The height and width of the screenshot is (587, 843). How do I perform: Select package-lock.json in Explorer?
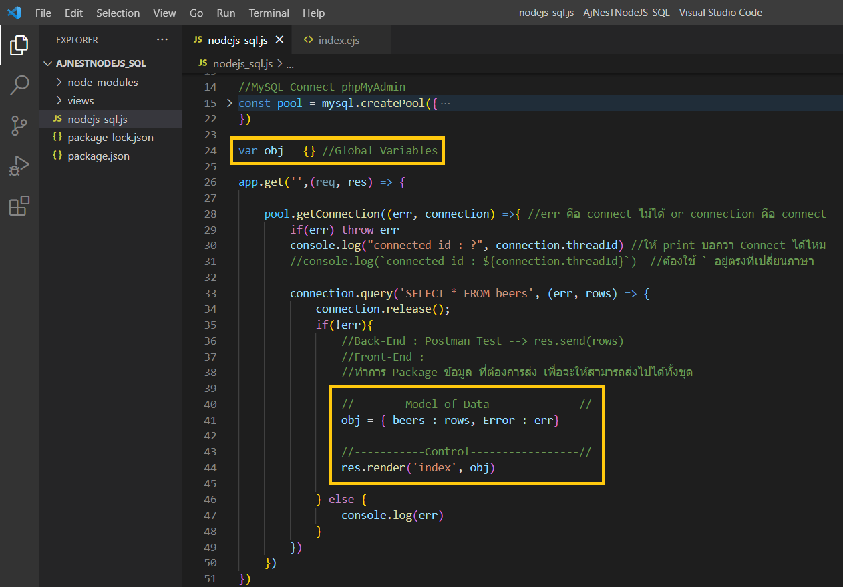110,137
